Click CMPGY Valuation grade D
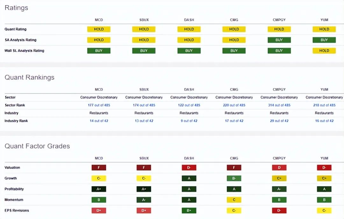 [x=279, y=168]
